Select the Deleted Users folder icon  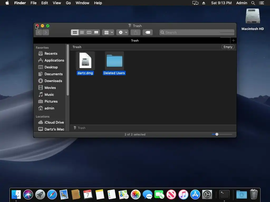point(114,60)
